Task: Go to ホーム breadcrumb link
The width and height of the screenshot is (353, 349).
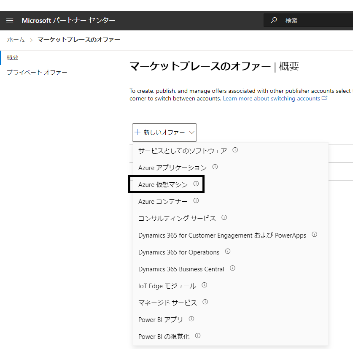Action: pos(16,40)
